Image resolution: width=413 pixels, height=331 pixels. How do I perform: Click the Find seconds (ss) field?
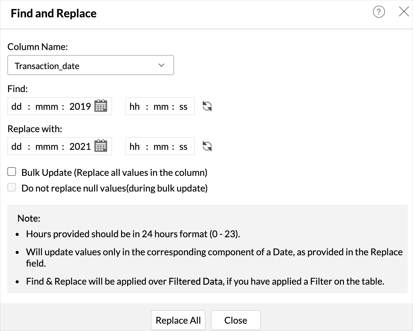coord(183,106)
